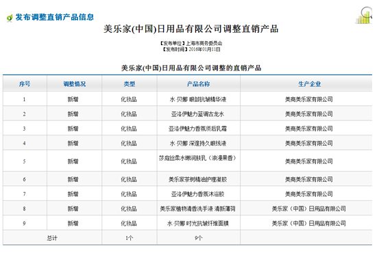Click serial number 2 cell

[x=24, y=114]
